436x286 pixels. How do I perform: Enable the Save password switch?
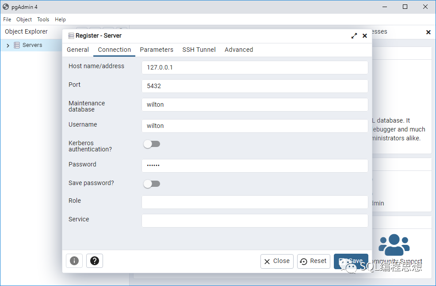tap(152, 184)
